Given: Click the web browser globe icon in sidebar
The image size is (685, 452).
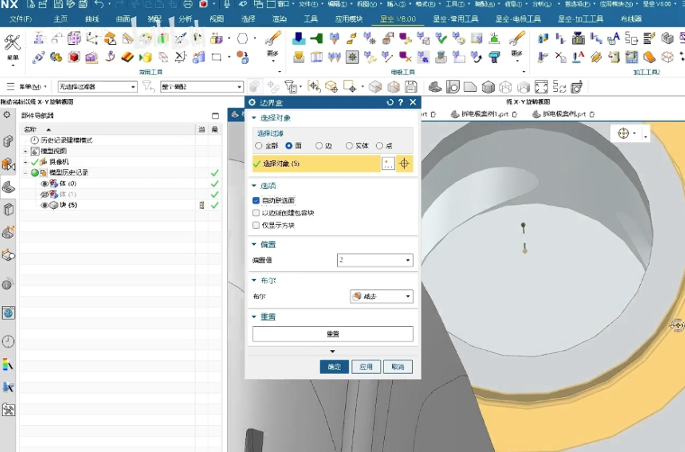Looking at the screenshot, I should coord(8,312).
